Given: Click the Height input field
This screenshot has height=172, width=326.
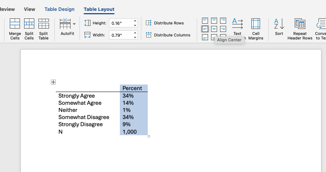Looking at the screenshot, I should point(120,23).
